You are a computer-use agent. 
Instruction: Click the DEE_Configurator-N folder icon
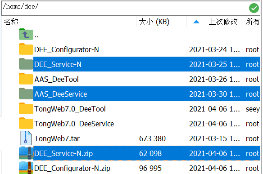(26, 49)
